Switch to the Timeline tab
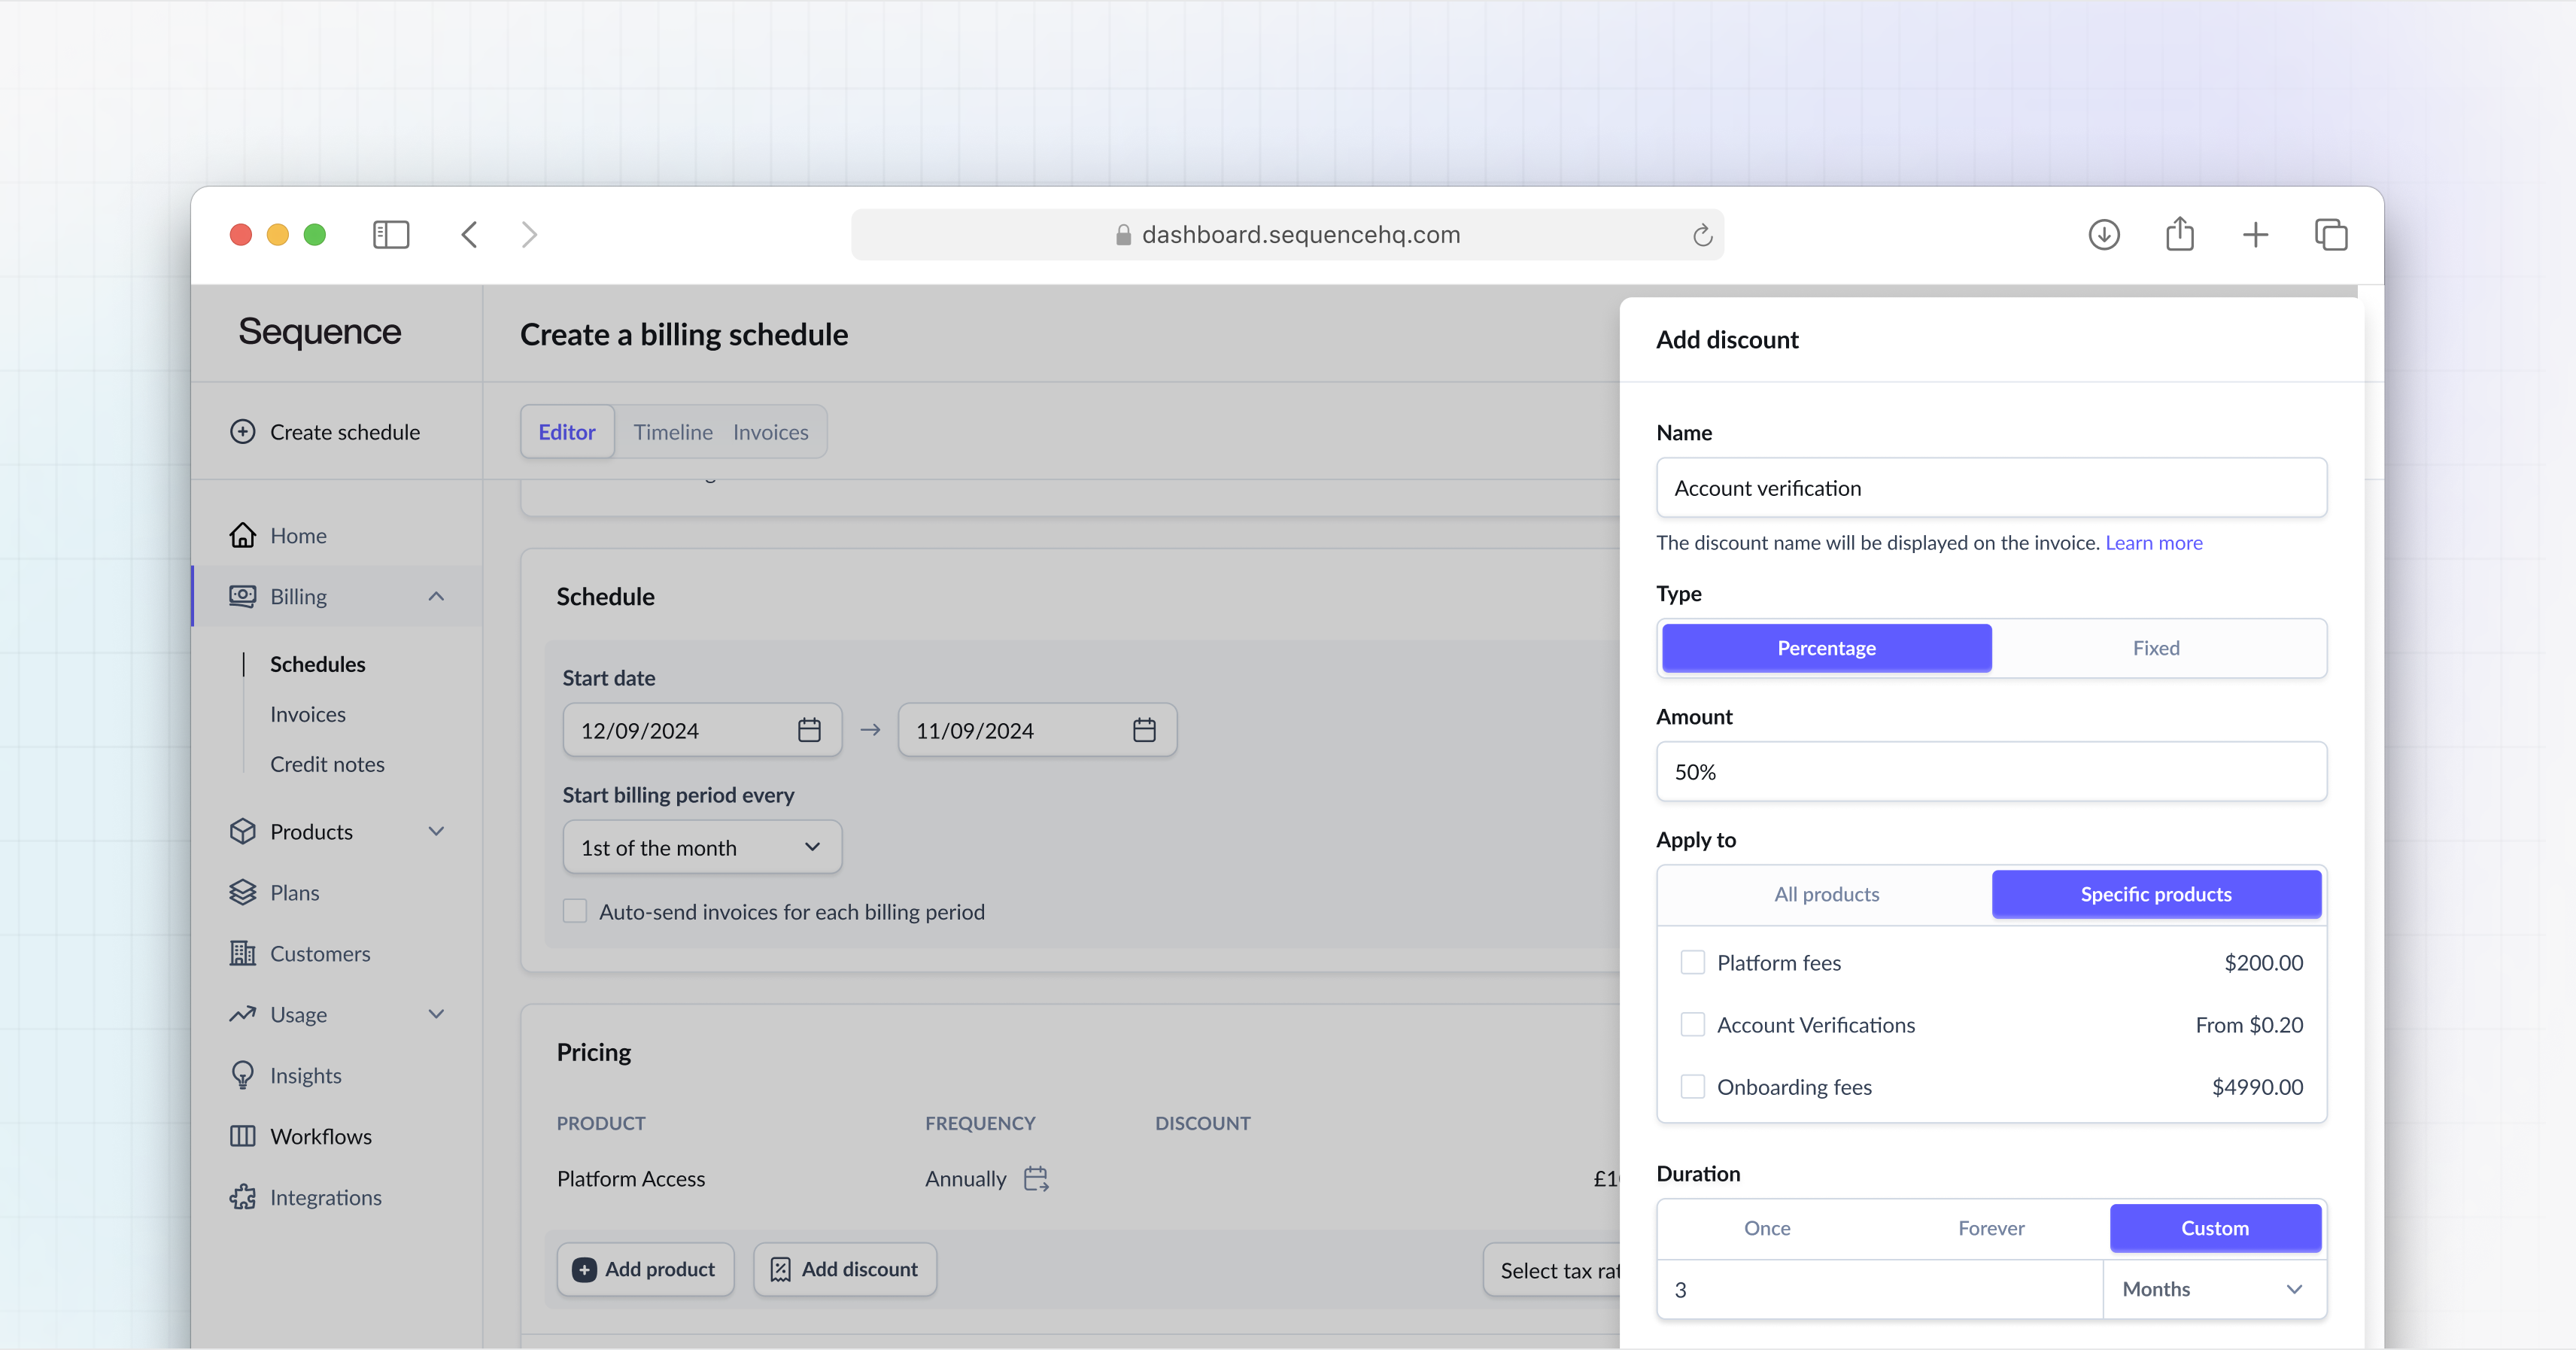The height and width of the screenshot is (1350, 2576). [671, 431]
